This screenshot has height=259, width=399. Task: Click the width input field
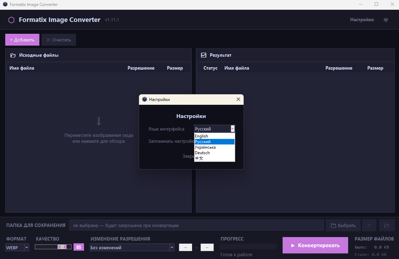(185, 247)
